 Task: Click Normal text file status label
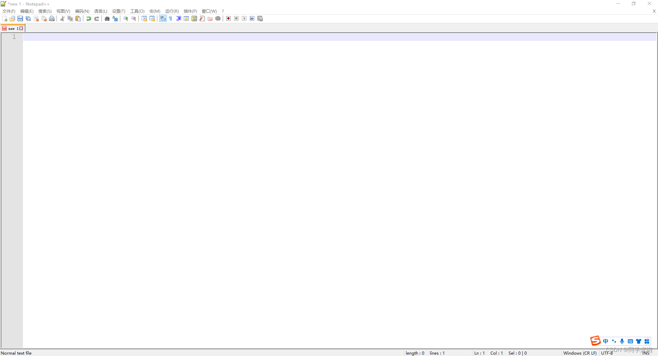16,353
